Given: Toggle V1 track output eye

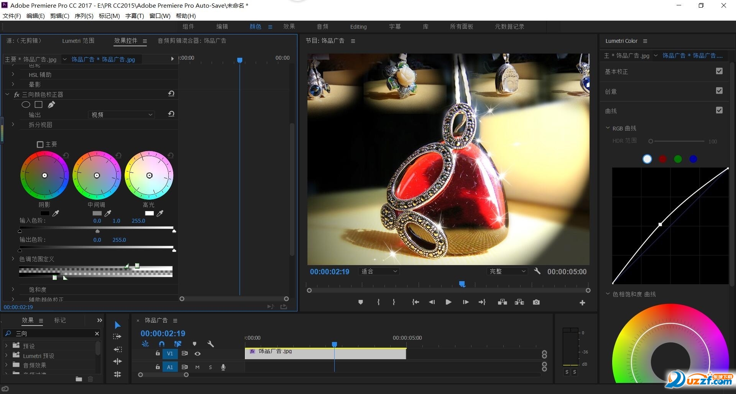Looking at the screenshot, I should 197,354.
